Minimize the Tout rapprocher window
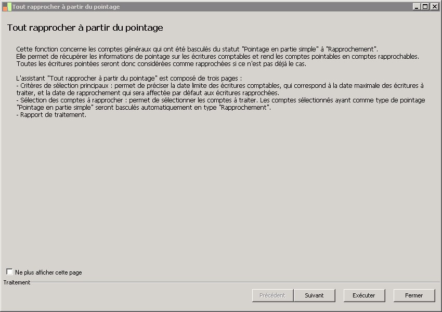Screen dimensions: 442x312 (417, 7)
